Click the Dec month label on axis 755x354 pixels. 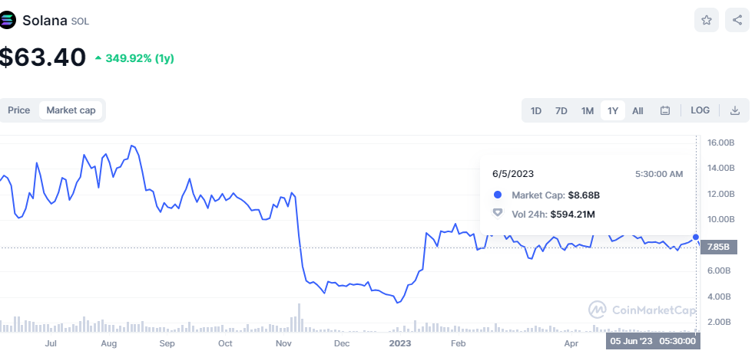coord(341,343)
